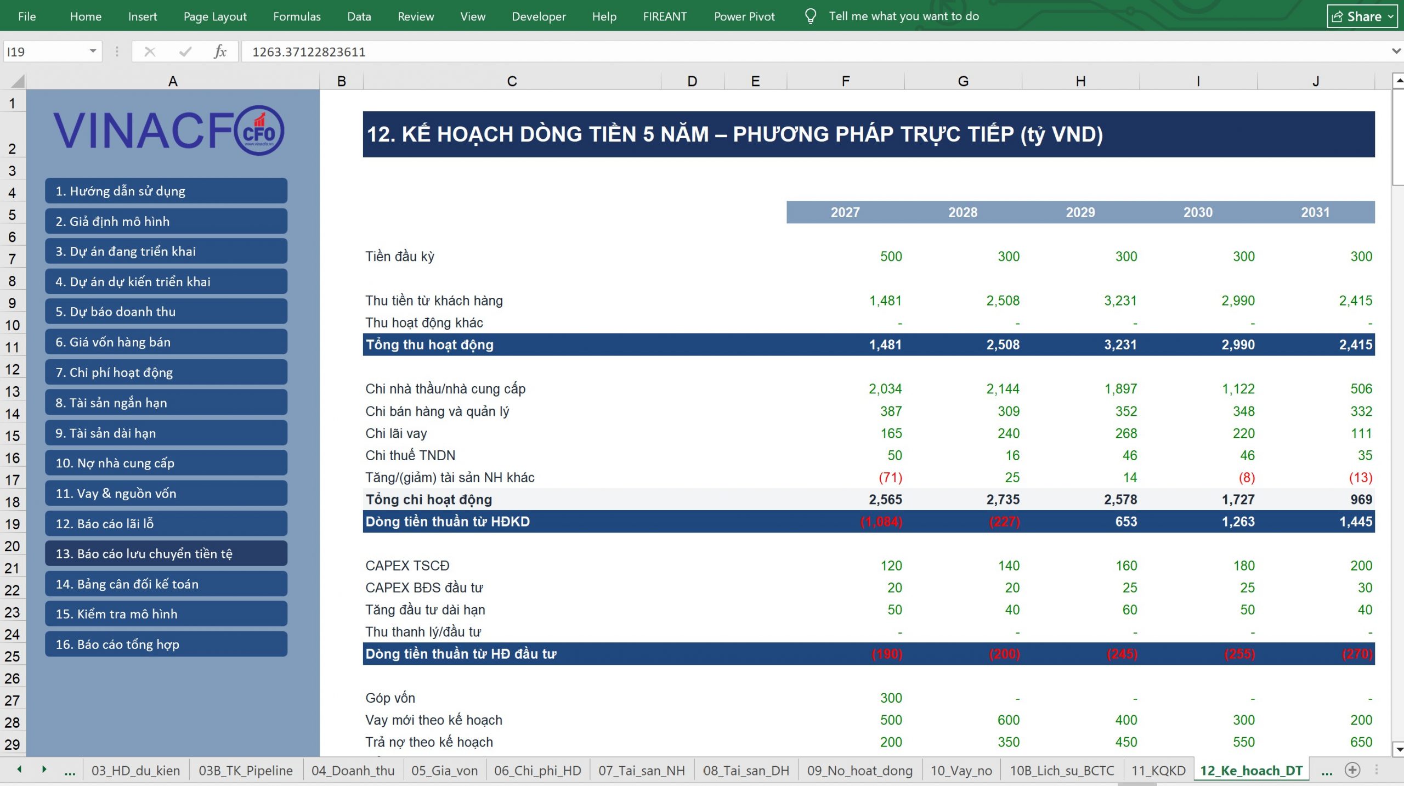The width and height of the screenshot is (1404, 786).
Task: Click the vertical scrollbar down arrow
Action: (1399, 749)
